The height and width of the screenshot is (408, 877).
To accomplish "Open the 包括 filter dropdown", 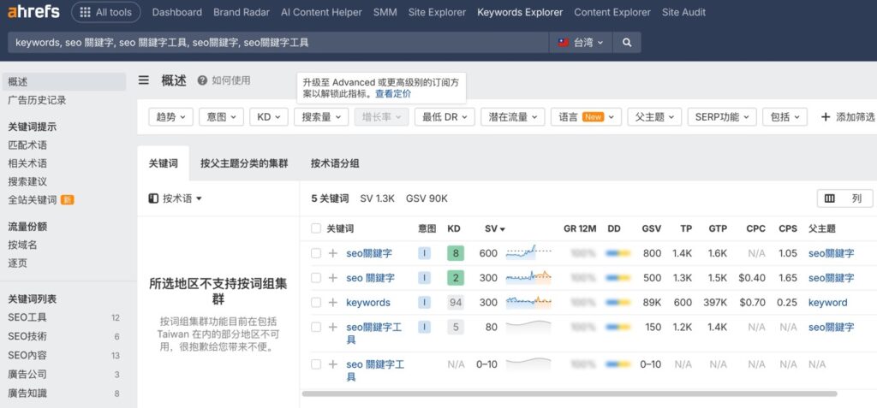I will [x=785, y=117].
